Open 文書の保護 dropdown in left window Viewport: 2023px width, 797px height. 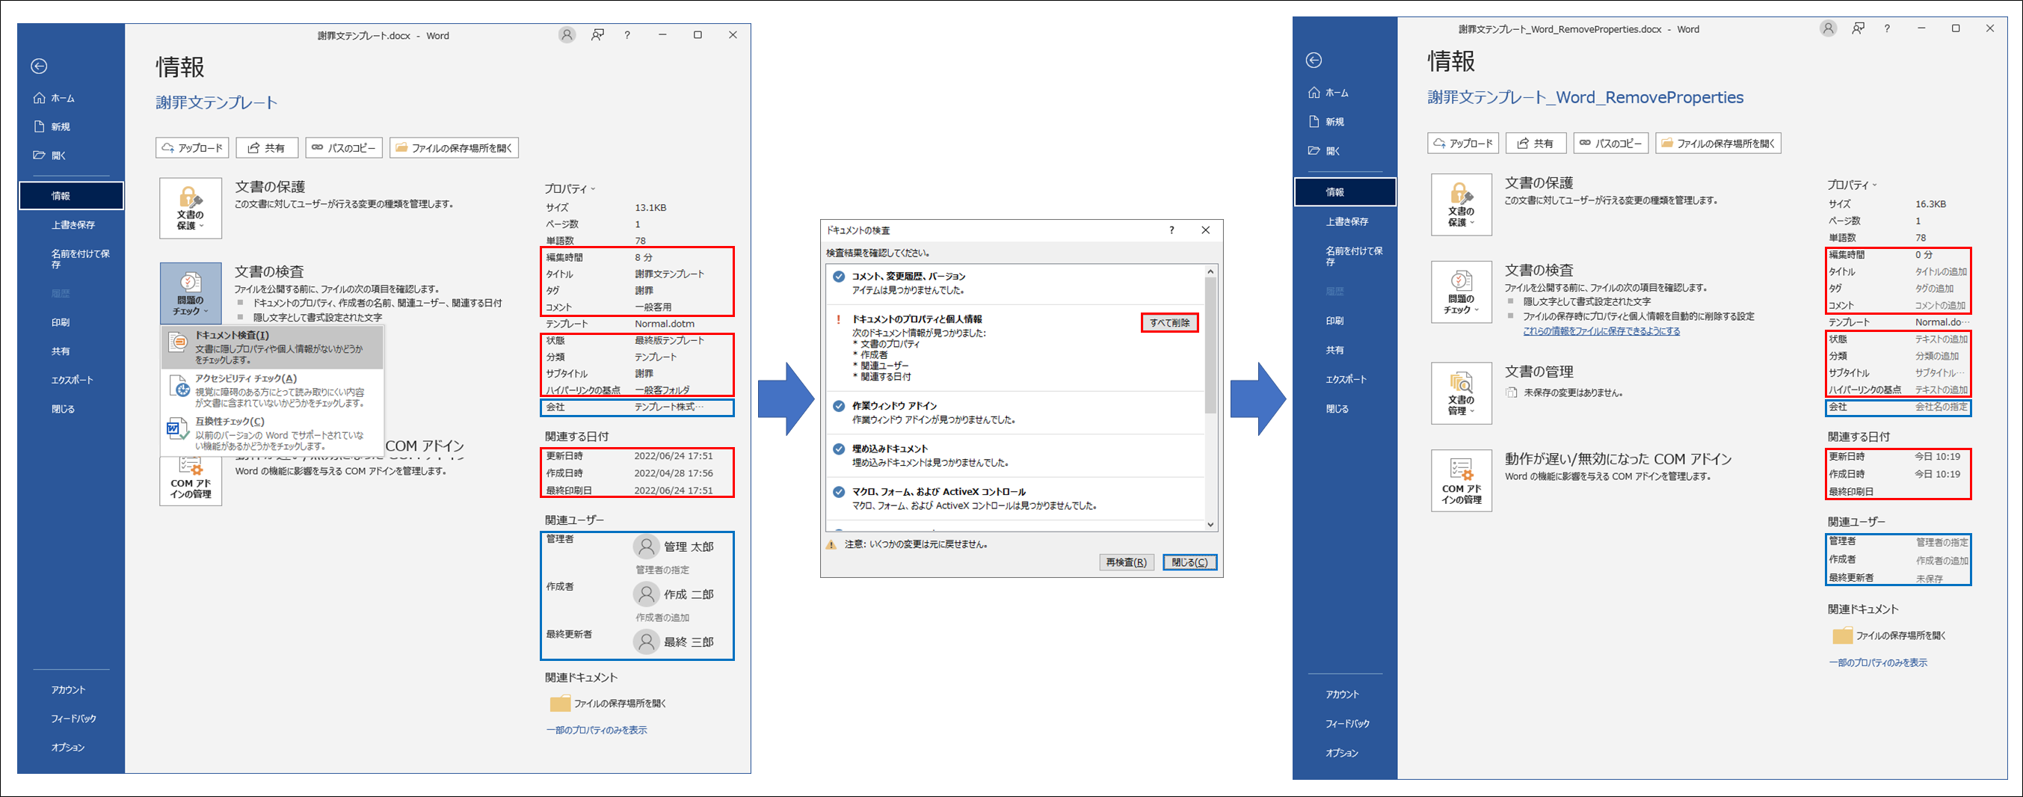[x=191, y=208]
